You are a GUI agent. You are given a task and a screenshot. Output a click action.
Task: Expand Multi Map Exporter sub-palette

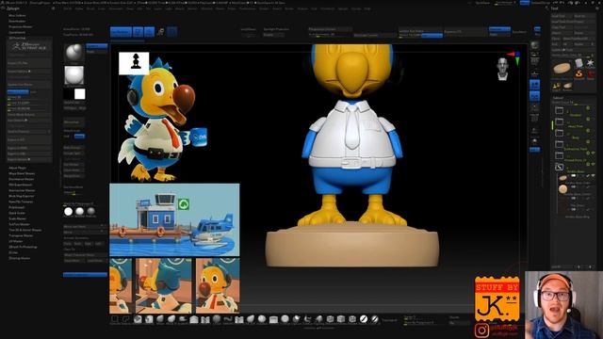22,196
